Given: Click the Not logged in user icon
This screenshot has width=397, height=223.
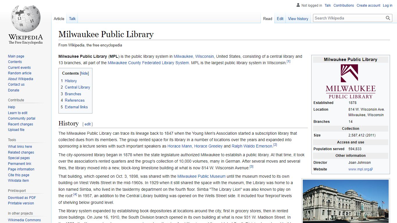Looking at the screenshot, I should click(x=298, y=5).
